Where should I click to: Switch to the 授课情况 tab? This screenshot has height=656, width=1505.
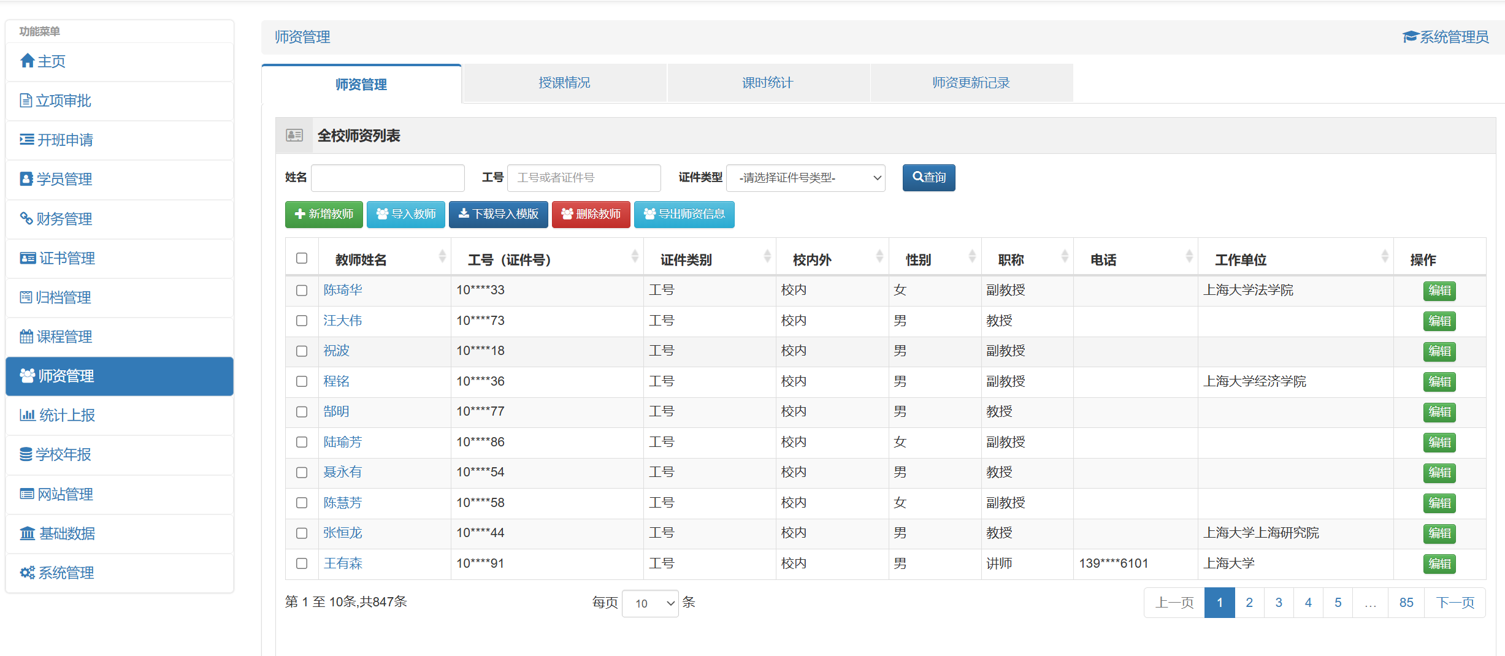pyautogui.click(x=565, y=83)
